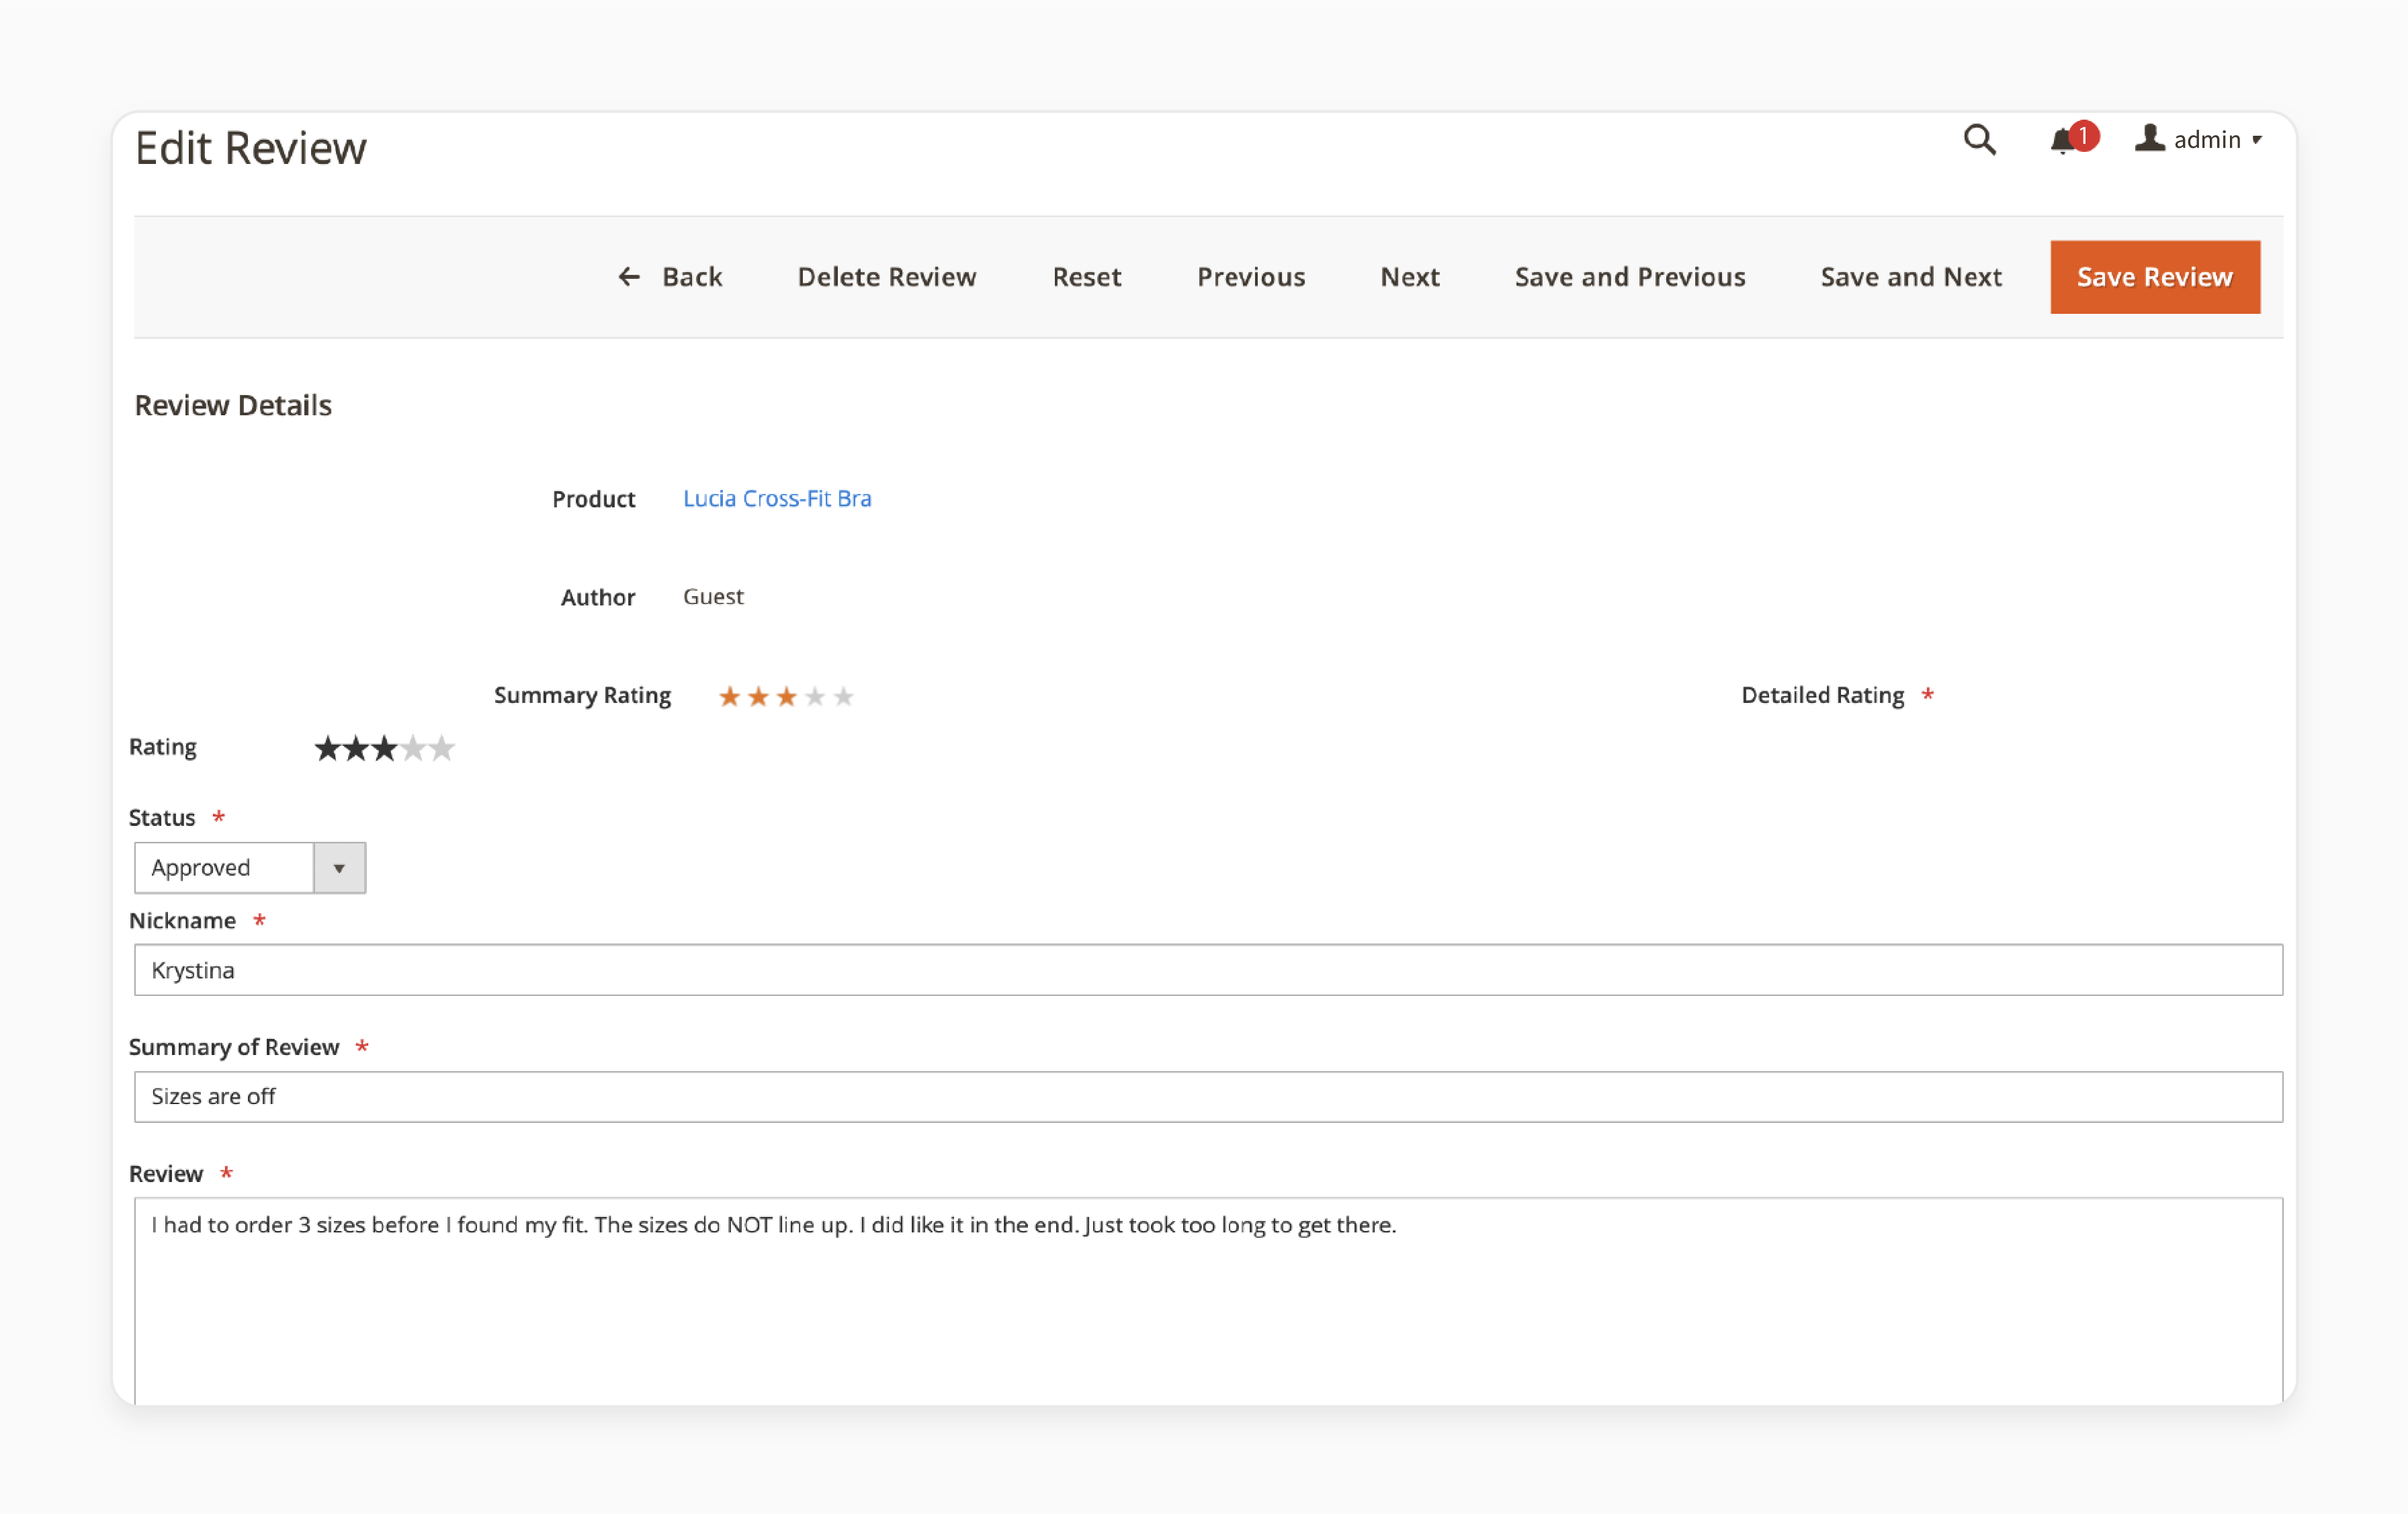Click the Back navigation arrow icon
Screen dimensions: 2408x1514
click(628, 276)
